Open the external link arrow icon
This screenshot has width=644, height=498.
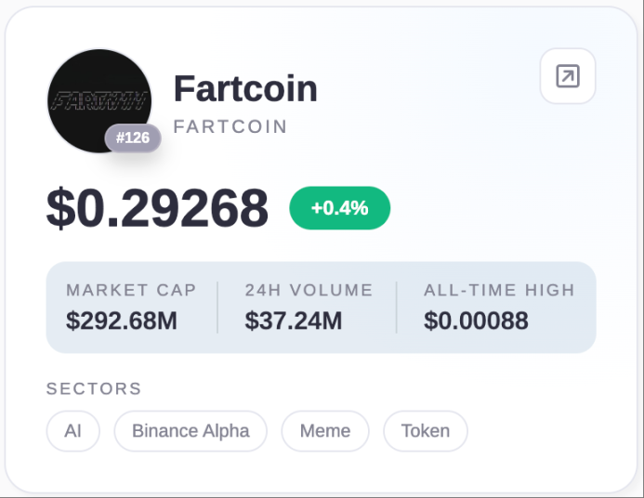(x=567, y=76)
